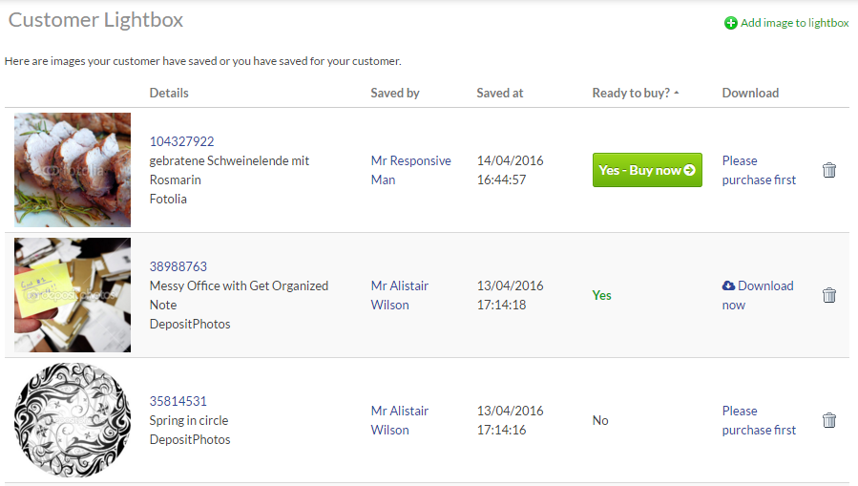Open image ID 35814531 link

[x=178, y=401]
